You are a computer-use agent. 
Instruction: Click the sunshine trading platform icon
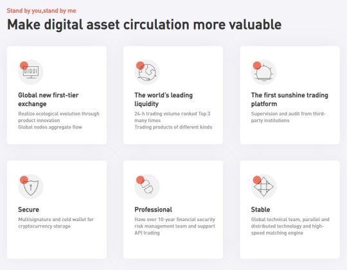[x=263, y=72]
